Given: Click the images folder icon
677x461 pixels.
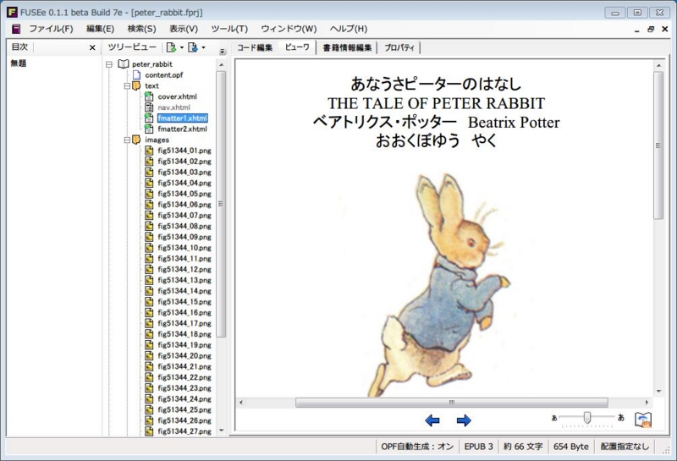Looking at the screenshot, I should click(136, 140).
